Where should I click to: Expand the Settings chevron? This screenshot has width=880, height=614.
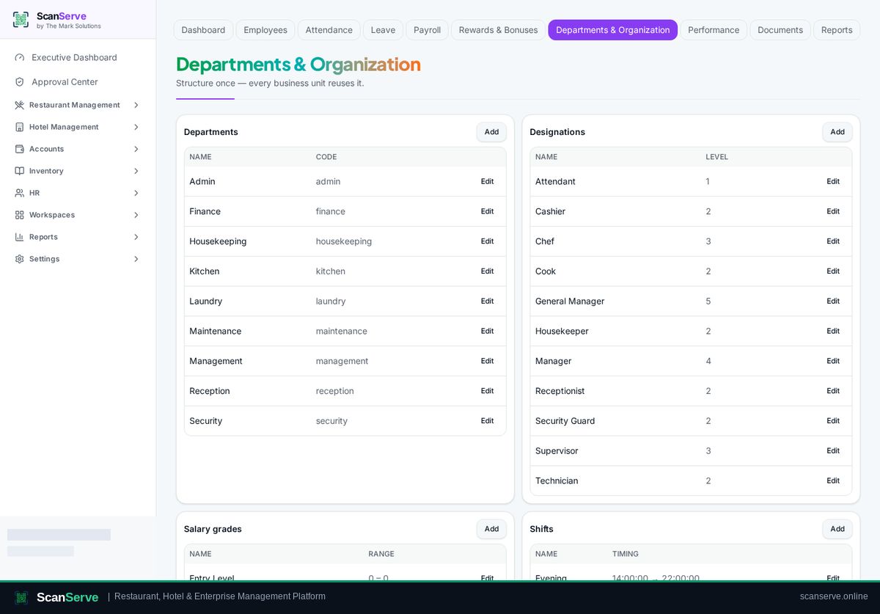click(x=136, y=259)
